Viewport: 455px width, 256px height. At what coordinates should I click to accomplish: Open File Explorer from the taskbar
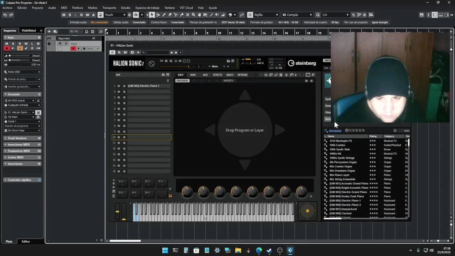pos(238,250)
